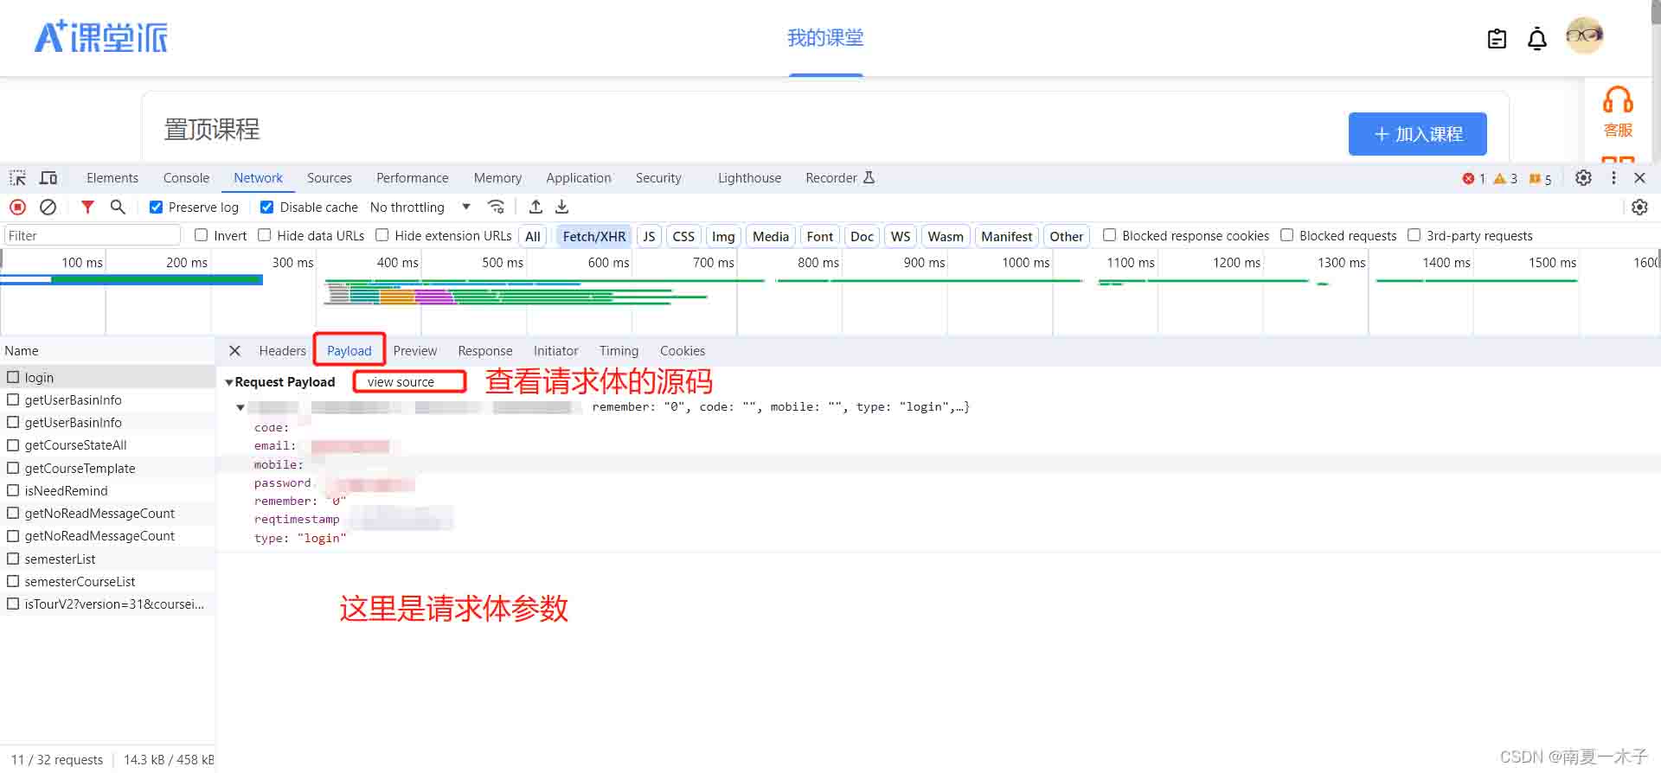Click the red filter funnel icon
The height and width of the screenshot is (773, 1661).
pyautogui.click(x=87, y=208)
